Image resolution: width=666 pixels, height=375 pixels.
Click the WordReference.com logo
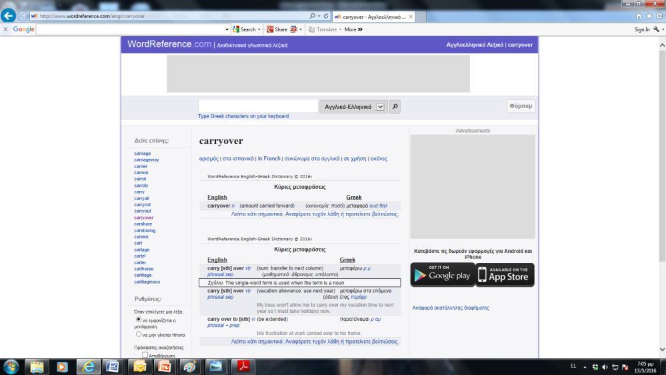169,44
